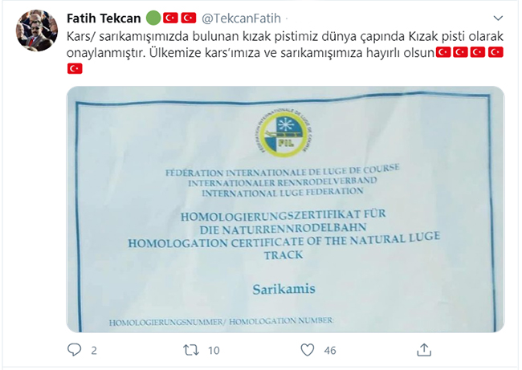Click the reply count number 2
The image size is (522, 370).
(94, 351)
